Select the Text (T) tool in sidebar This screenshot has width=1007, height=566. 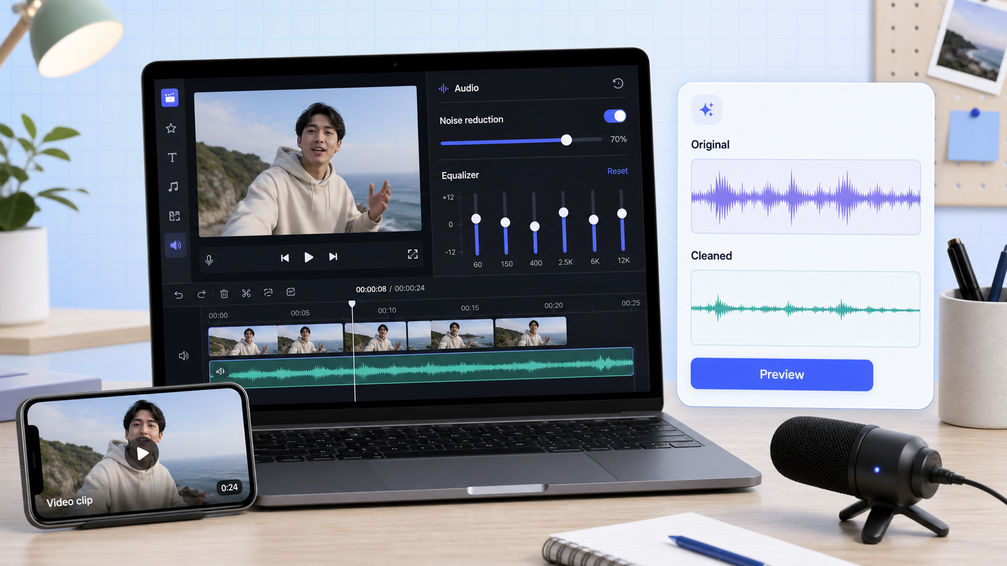pyautogui.click(x=172, y=158)
